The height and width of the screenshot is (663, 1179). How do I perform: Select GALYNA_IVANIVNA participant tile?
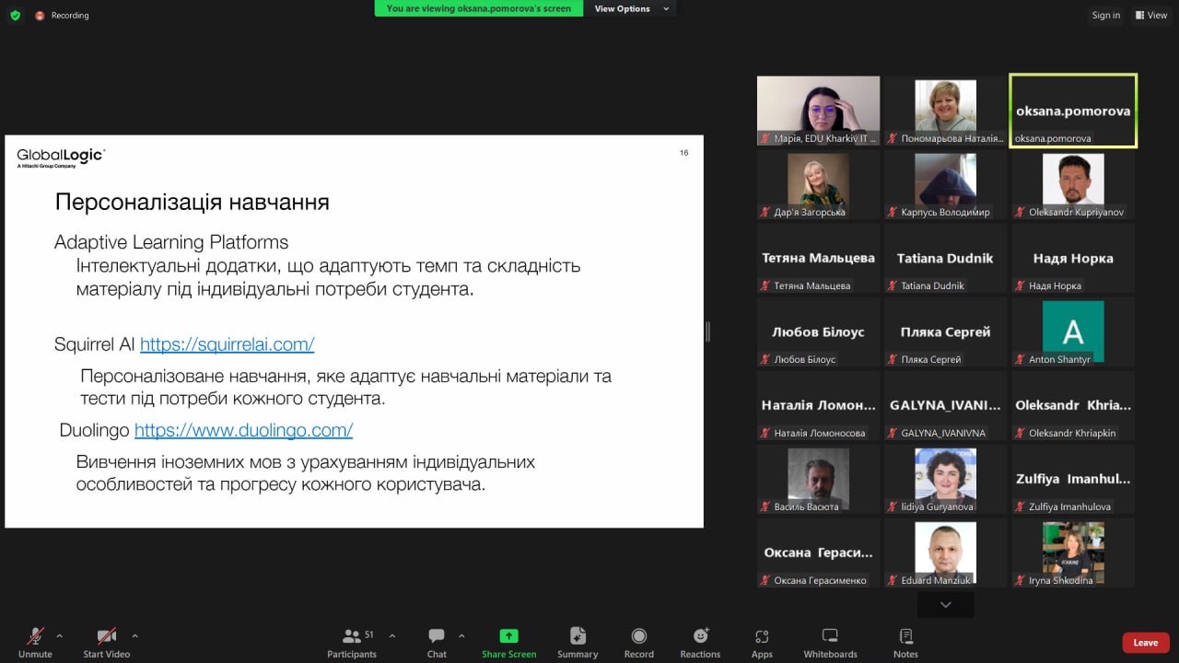pos(945,405)
